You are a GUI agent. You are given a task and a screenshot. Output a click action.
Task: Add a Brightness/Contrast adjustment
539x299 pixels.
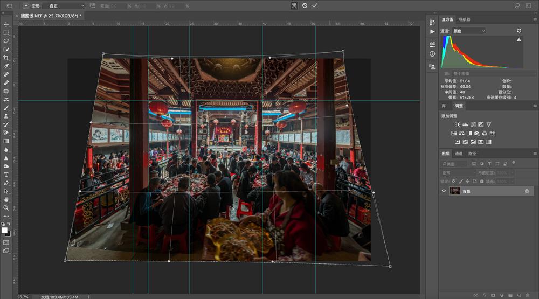(458, 124)
